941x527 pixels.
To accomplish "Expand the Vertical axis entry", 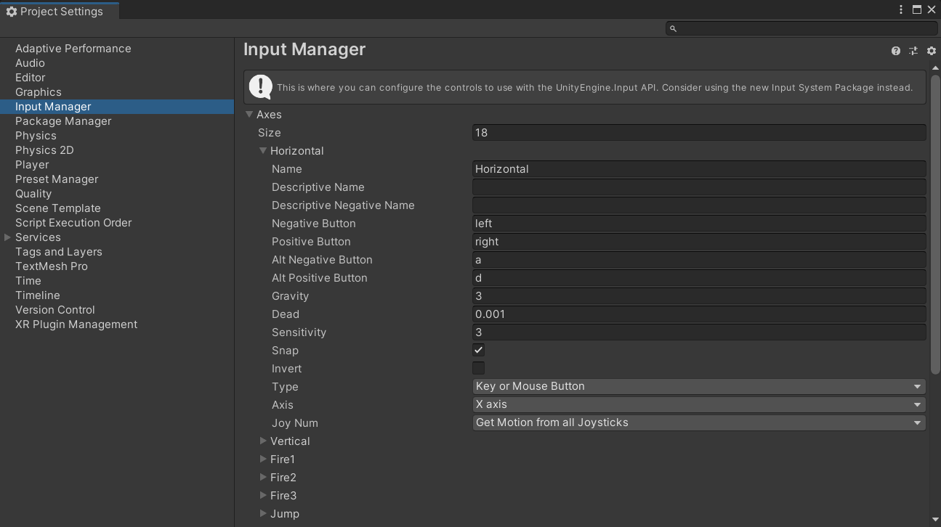I will pos(263,441).
